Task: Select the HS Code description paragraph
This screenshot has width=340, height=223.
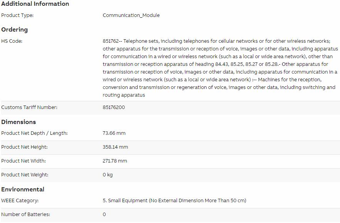Action: (220, 68)
